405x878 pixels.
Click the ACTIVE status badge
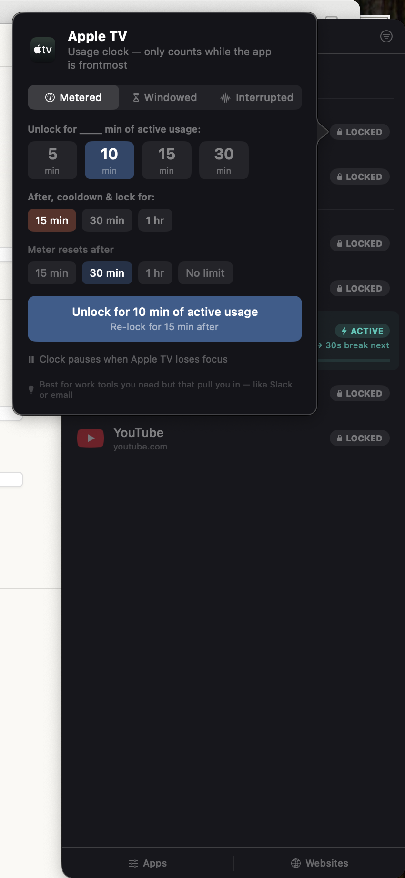coord(363,331)
